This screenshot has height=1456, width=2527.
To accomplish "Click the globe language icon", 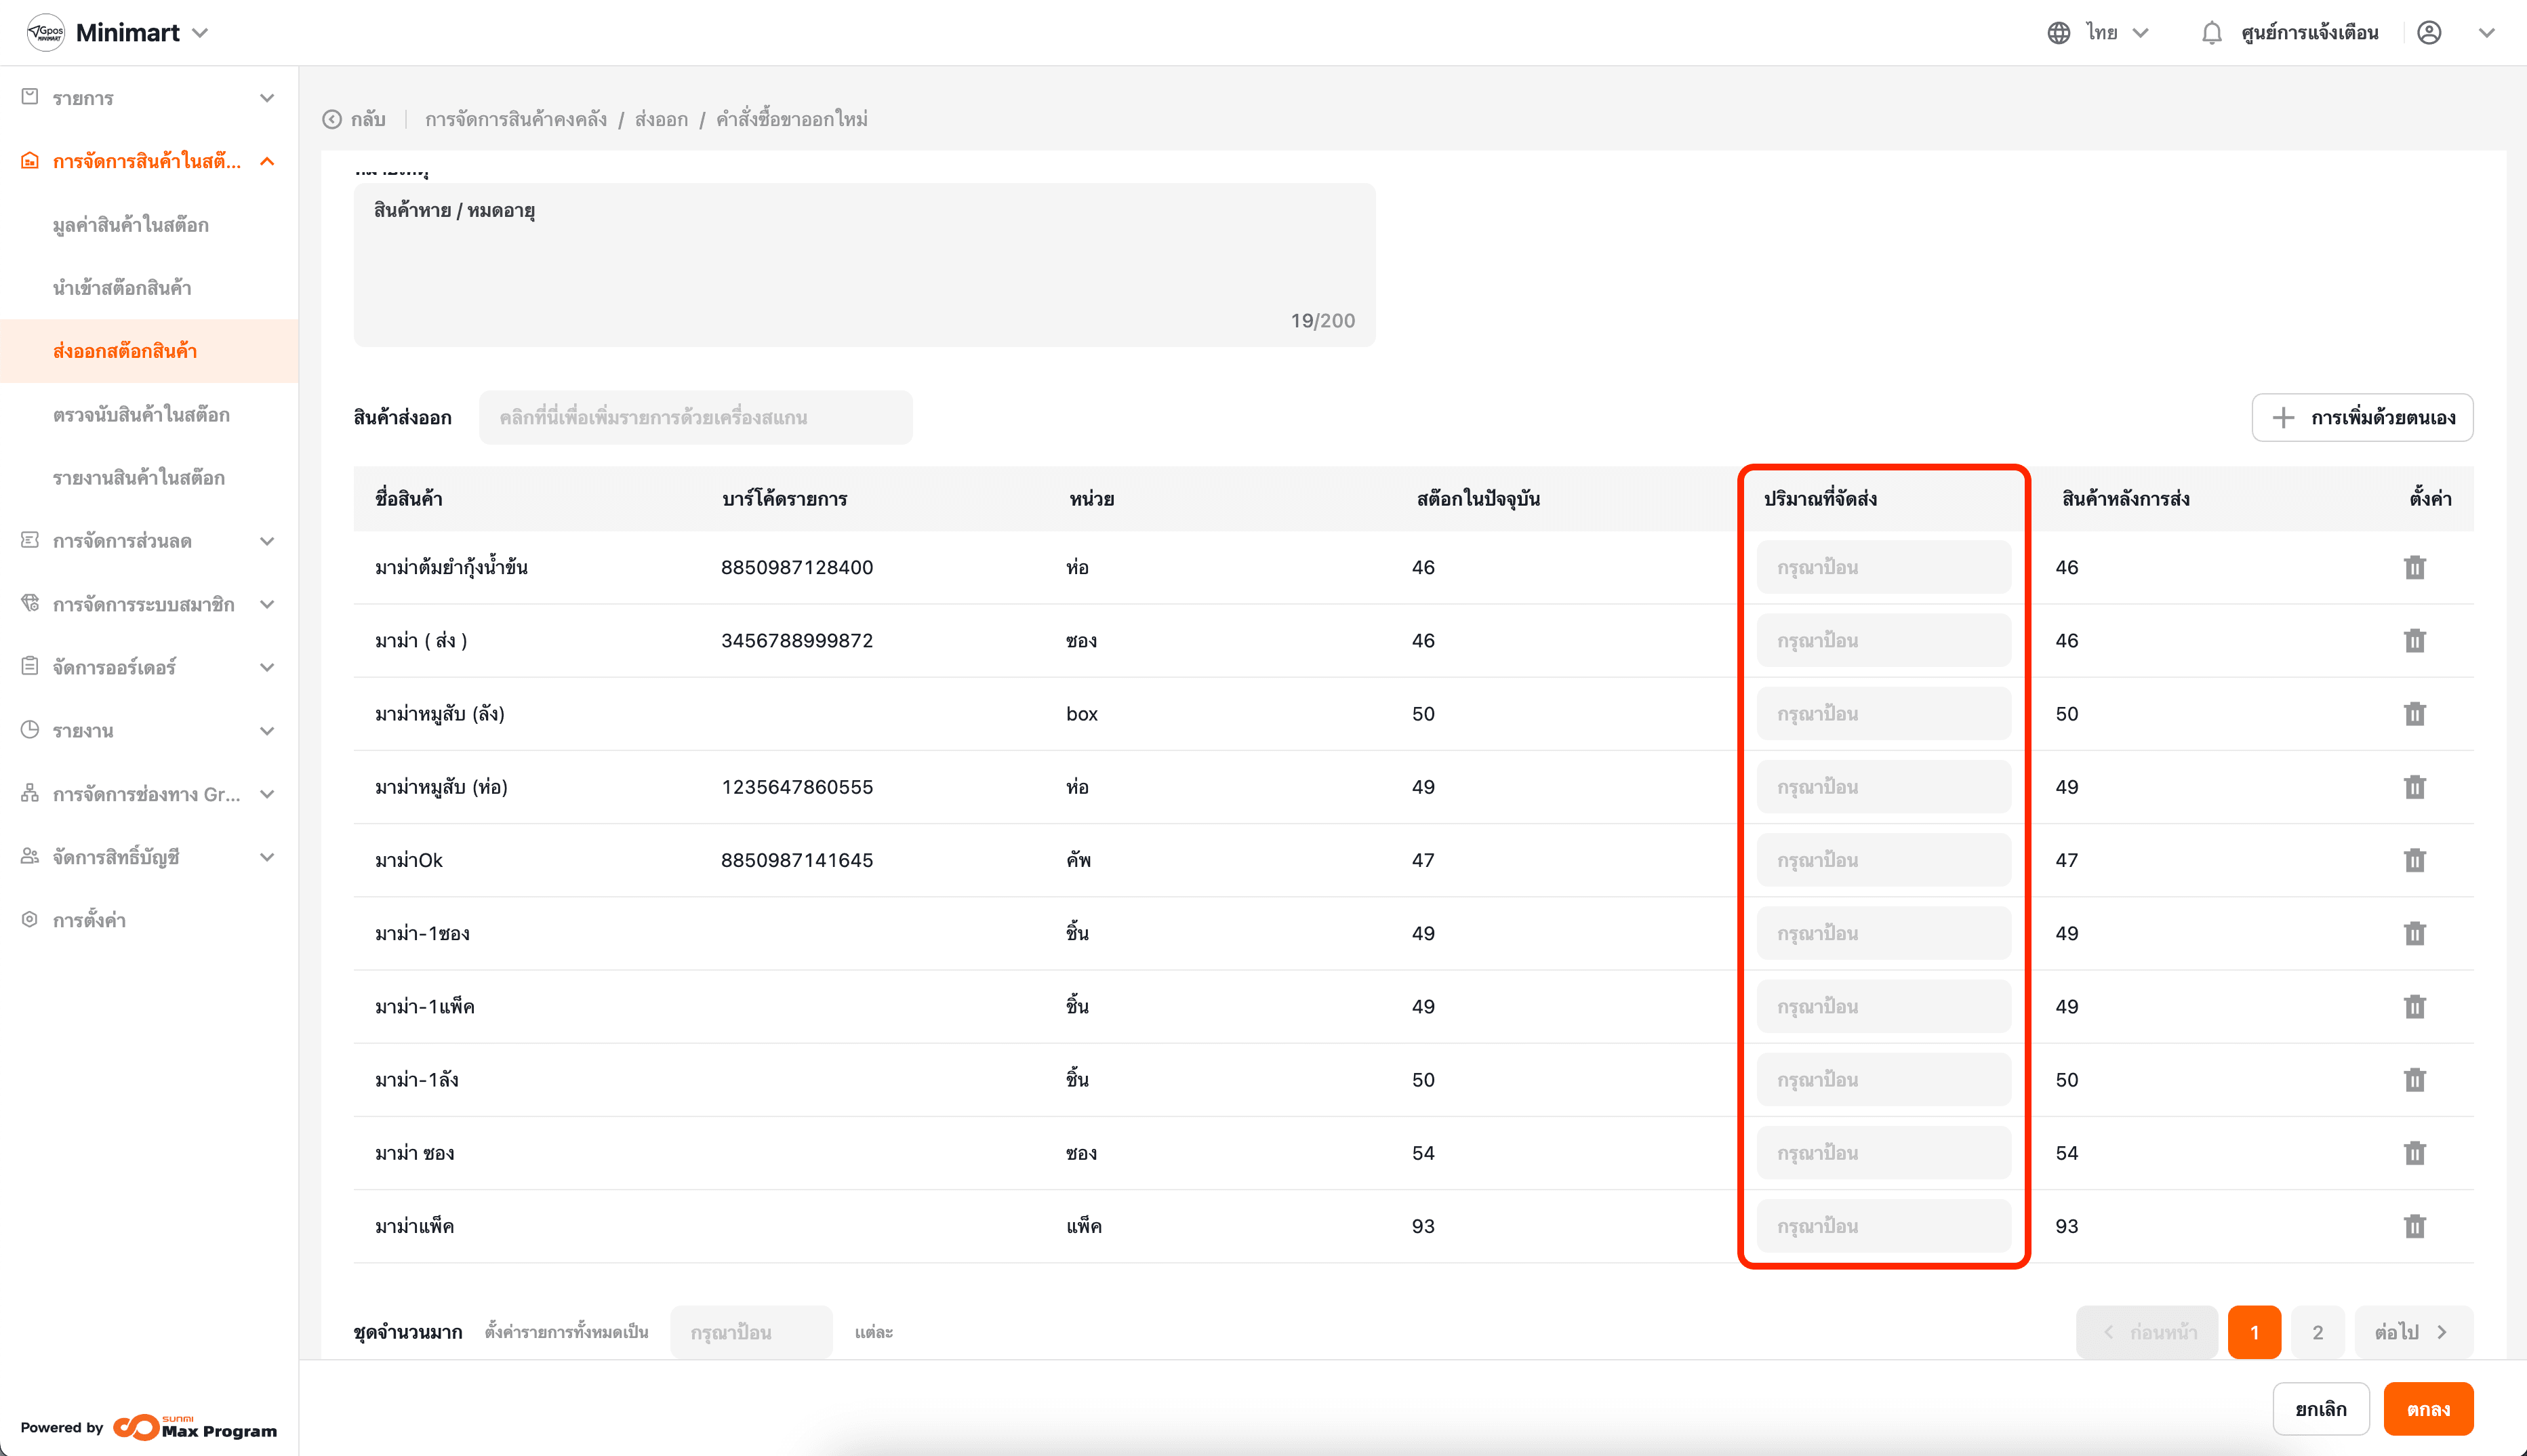I will coord(2058,33).
